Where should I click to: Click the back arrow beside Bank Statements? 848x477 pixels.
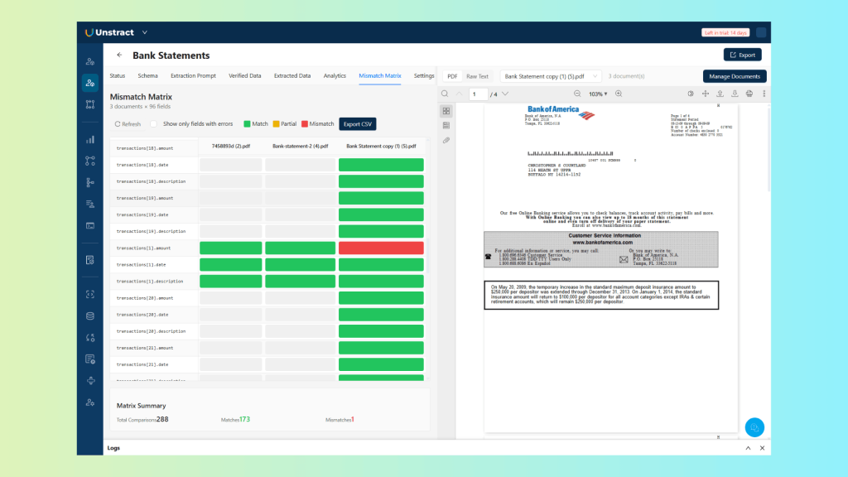119,55
